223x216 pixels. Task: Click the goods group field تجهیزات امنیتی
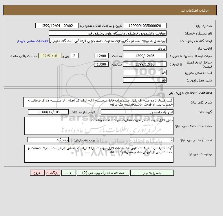(x=137, y=112)
